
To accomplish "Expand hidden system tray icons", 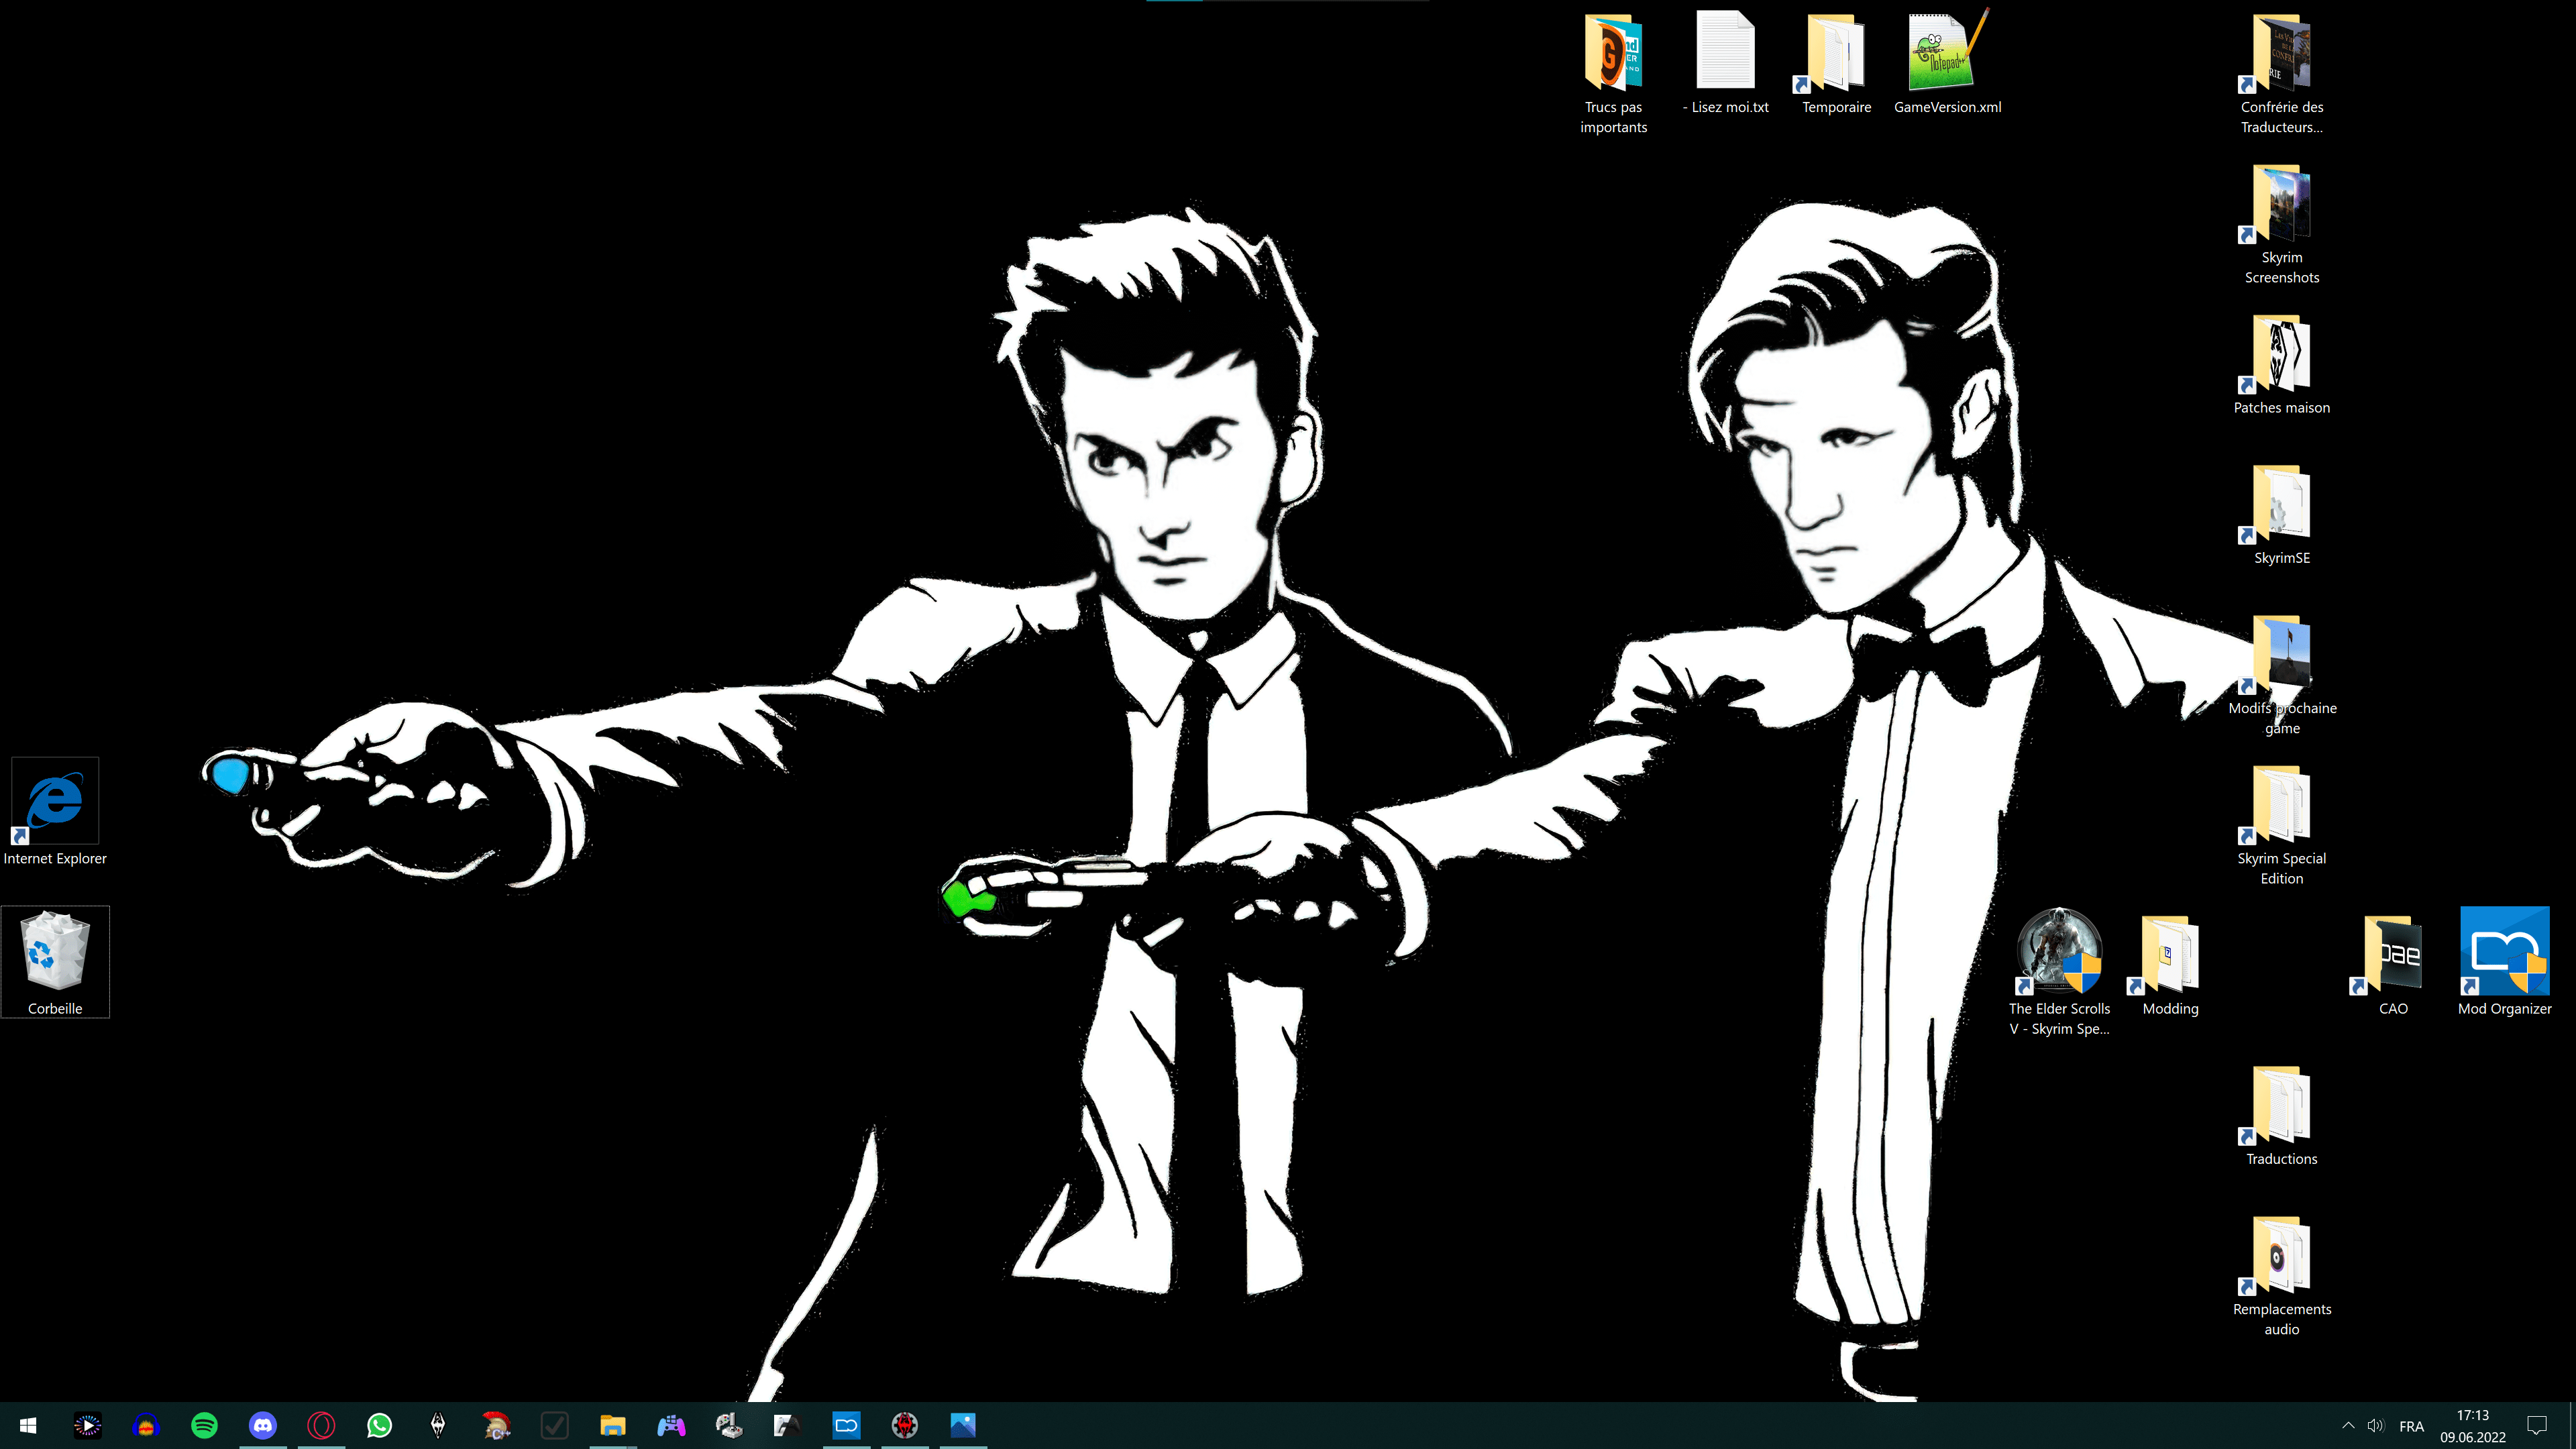I will pyautogui.click(x=2348, y=1425).
